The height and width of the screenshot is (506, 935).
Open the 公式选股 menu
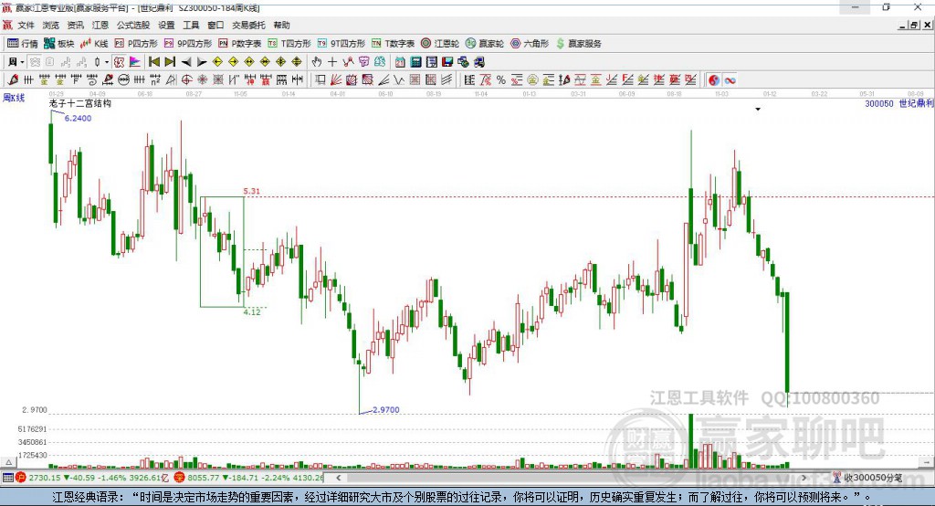point(133,25)
